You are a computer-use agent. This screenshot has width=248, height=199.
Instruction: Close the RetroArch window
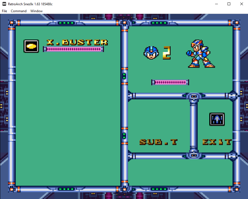point(242,4)
